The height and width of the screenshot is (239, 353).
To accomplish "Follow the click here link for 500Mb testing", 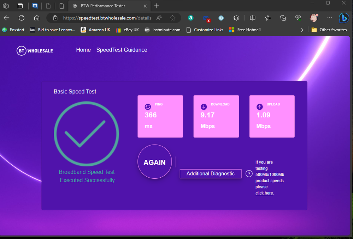I will 264,193.
